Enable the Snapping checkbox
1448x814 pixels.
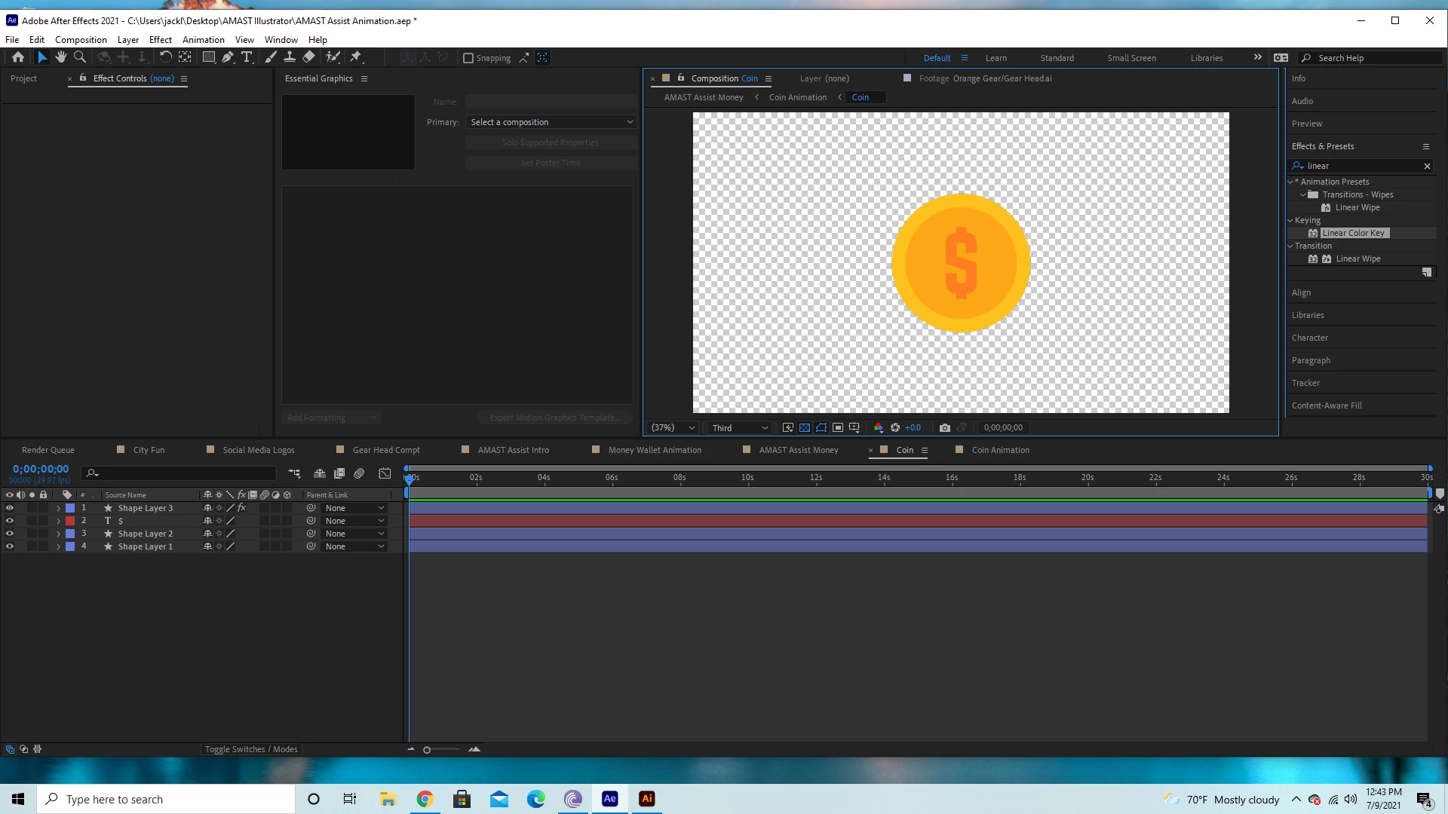coord(468,58)
